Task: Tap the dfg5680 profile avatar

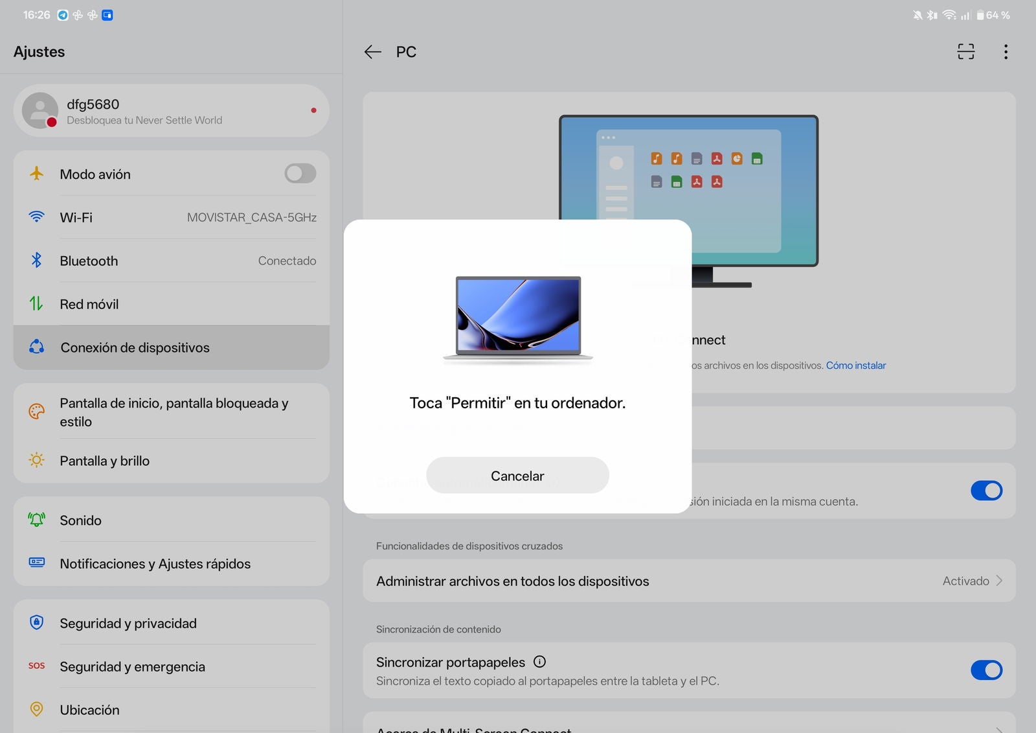Action: click(x=39, y=110)
